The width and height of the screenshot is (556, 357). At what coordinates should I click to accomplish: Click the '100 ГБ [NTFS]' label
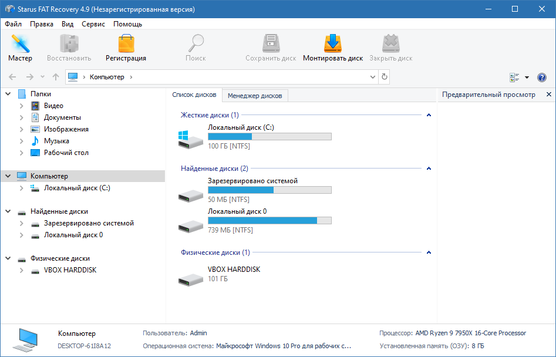click(x=229, y=146)
